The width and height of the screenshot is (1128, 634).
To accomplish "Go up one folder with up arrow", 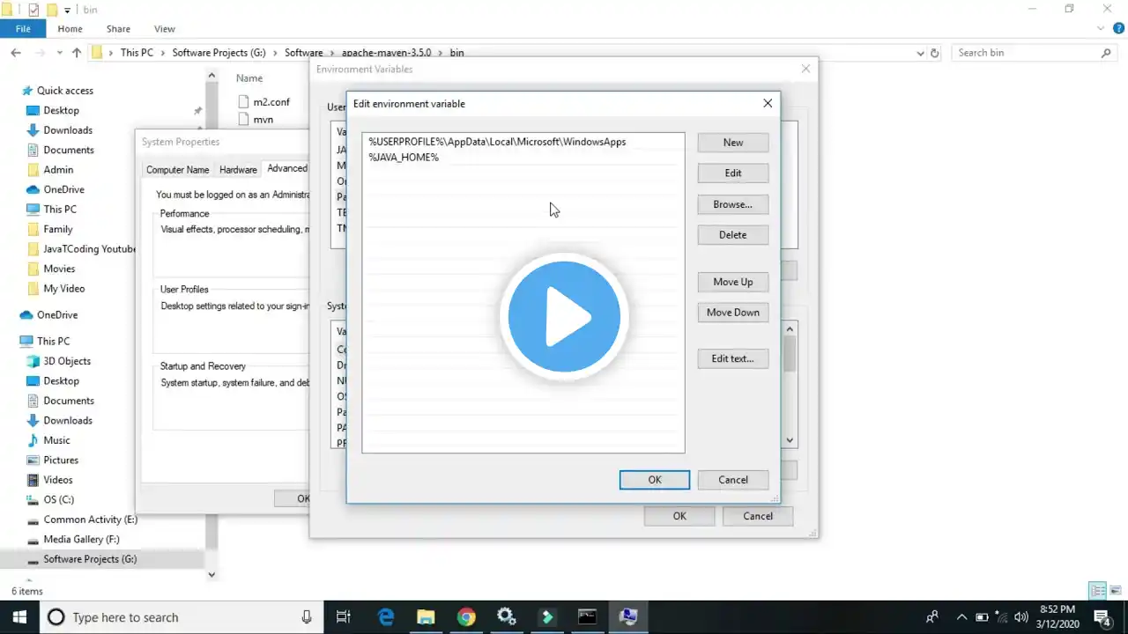I will (x=77, y=53).
